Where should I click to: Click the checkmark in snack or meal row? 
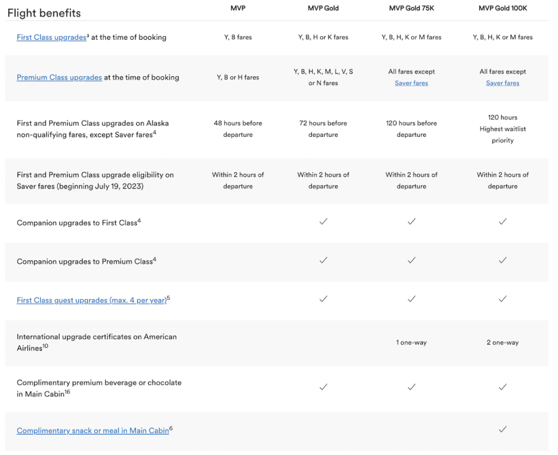point(502,430)
